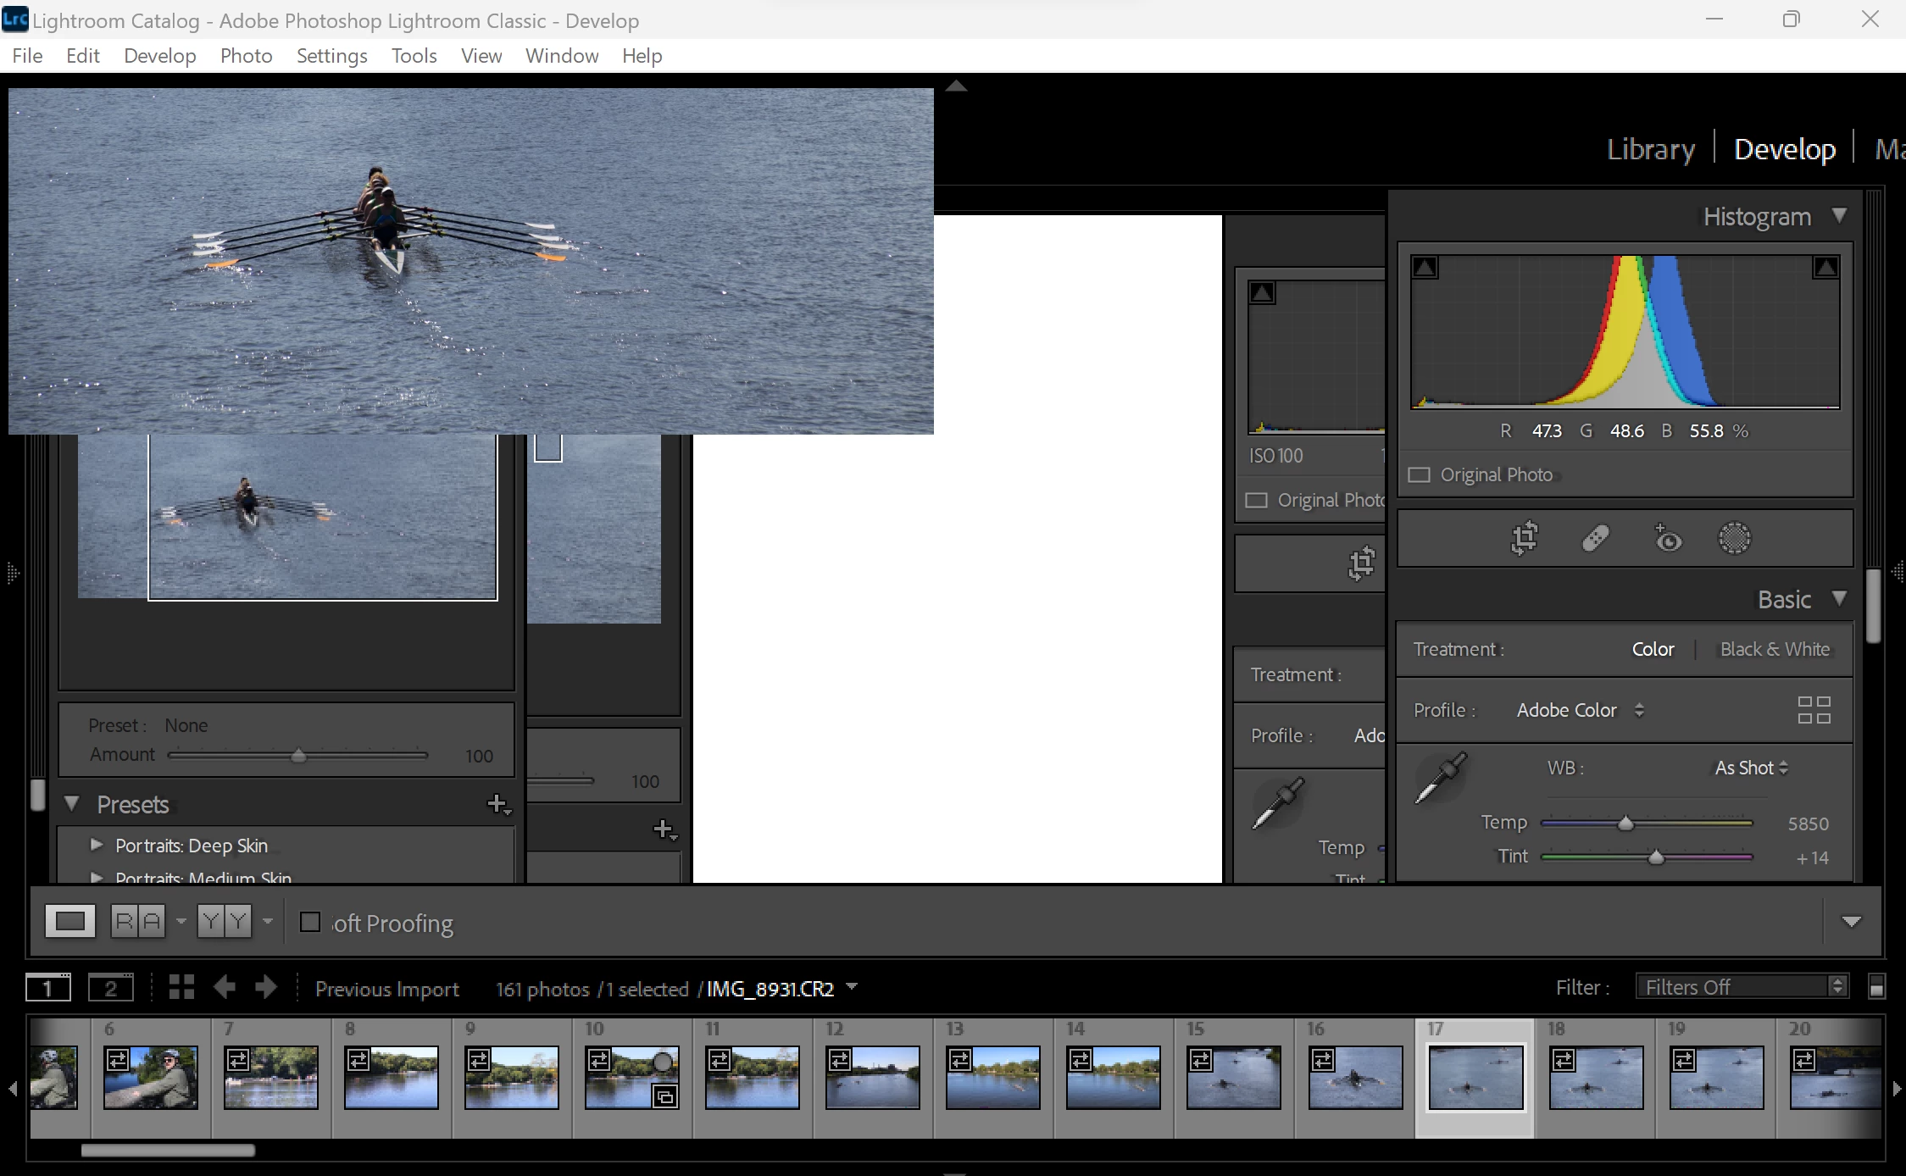Click the grid view icon in filmstrip bar
This screenshot has height=1176, width=1906.
coord(181,987)
